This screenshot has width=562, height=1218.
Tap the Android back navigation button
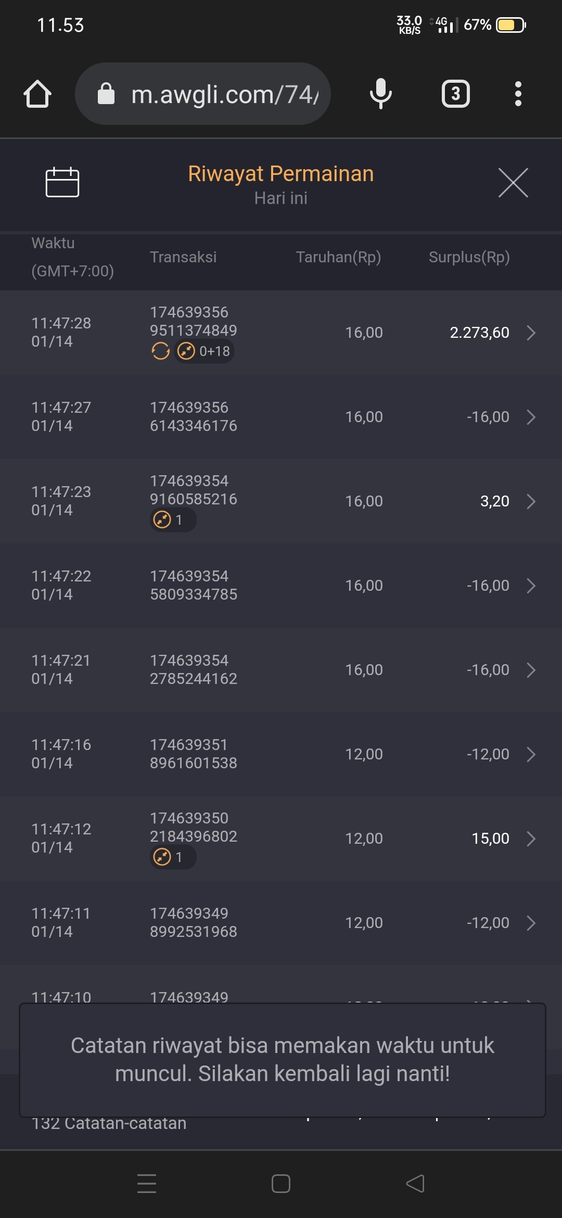click(415, 1183)
